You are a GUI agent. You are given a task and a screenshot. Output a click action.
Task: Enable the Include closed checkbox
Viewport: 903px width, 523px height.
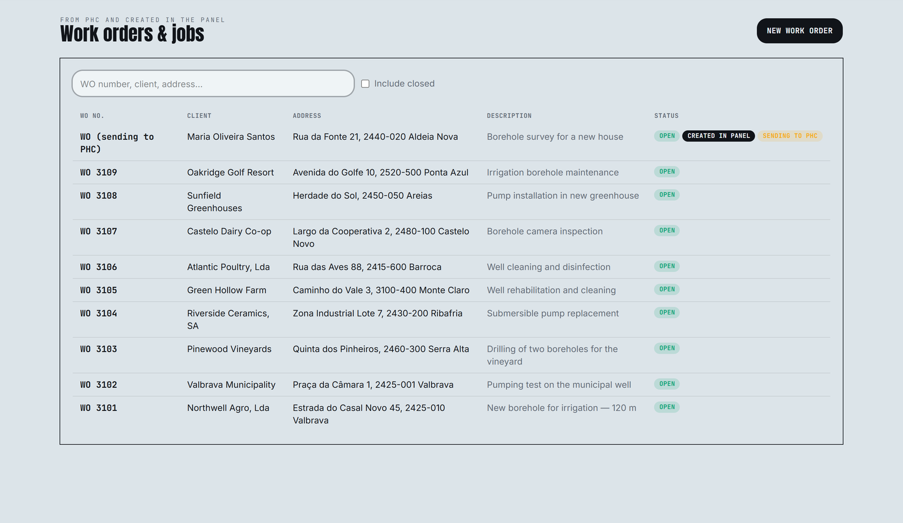pos(365,83)
